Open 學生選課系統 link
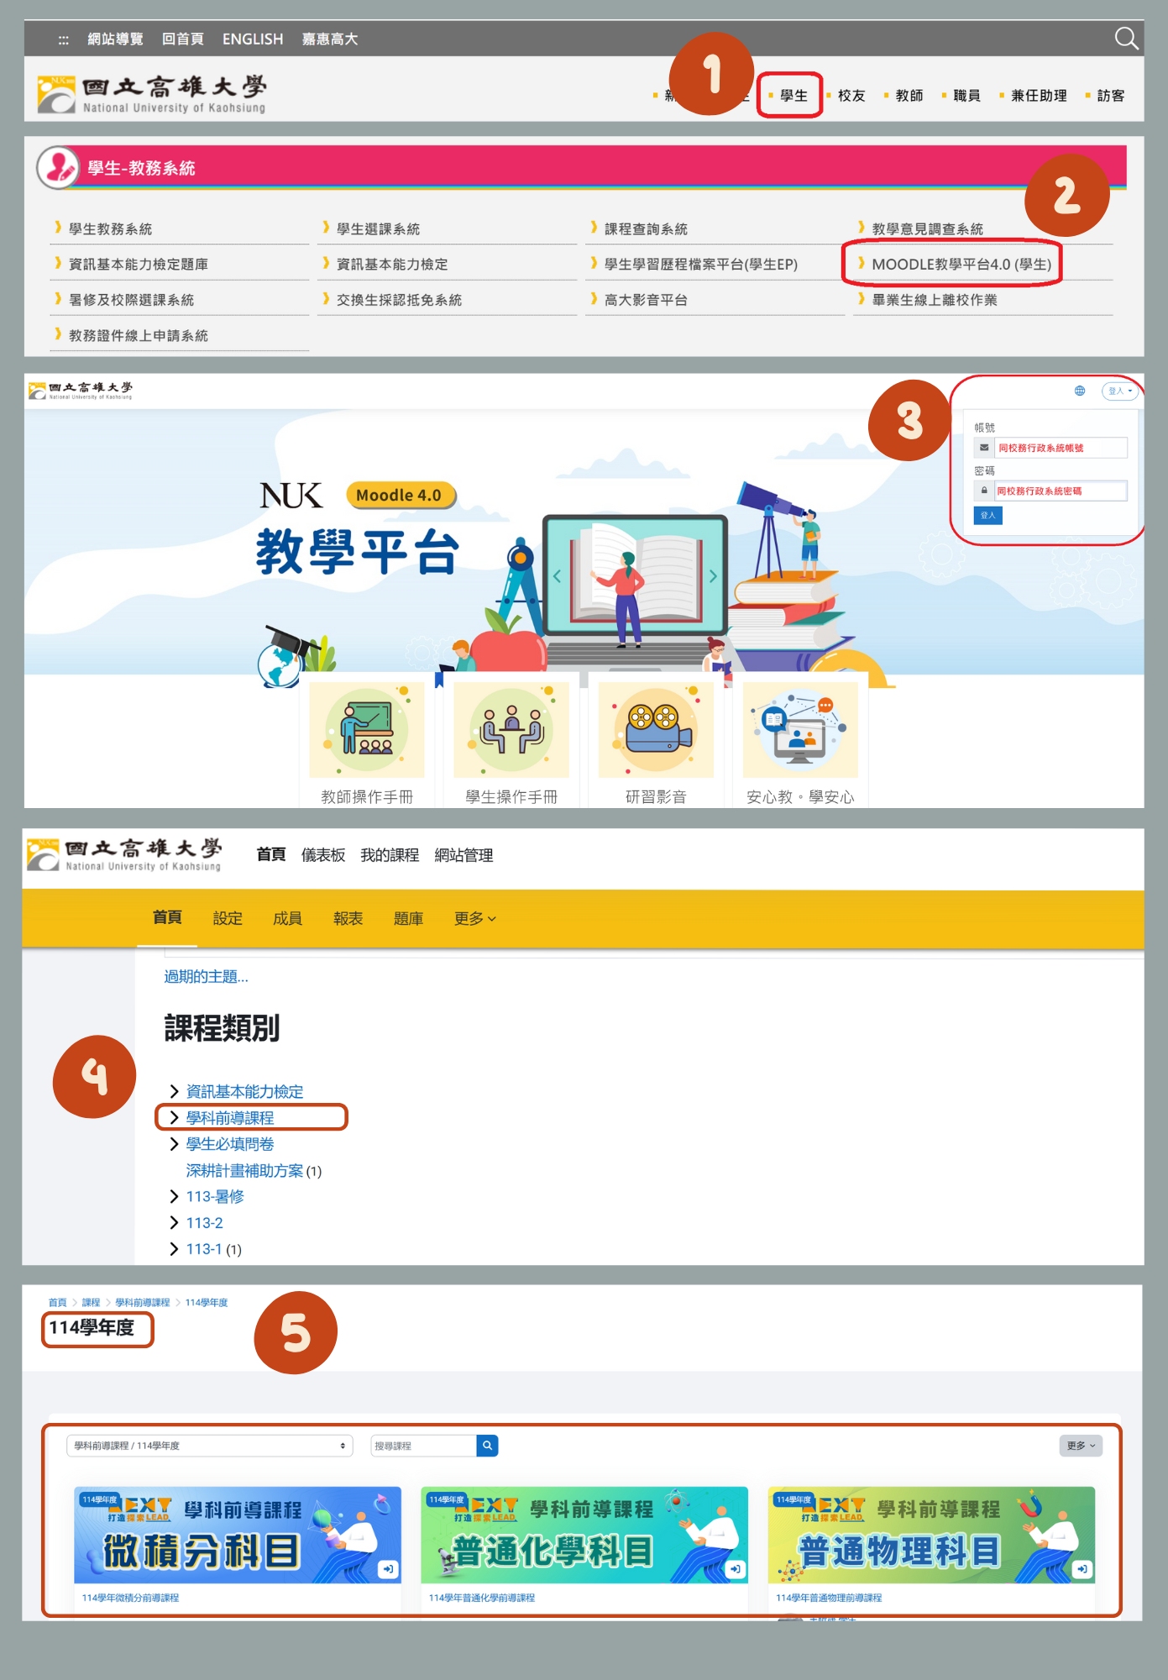This screenshot has height=1680, width=1168. tap(378, 228)
